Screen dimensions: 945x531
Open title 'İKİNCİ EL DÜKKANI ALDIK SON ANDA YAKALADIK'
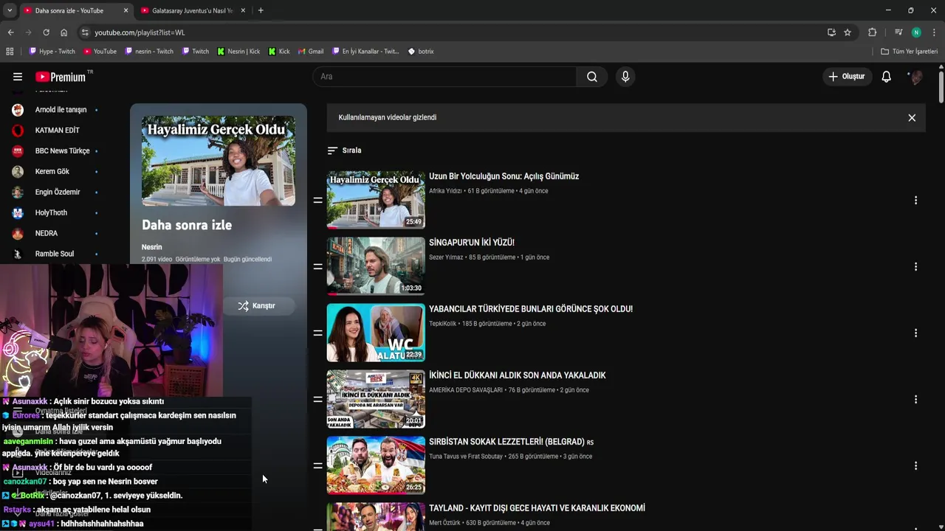pos(518,375)
